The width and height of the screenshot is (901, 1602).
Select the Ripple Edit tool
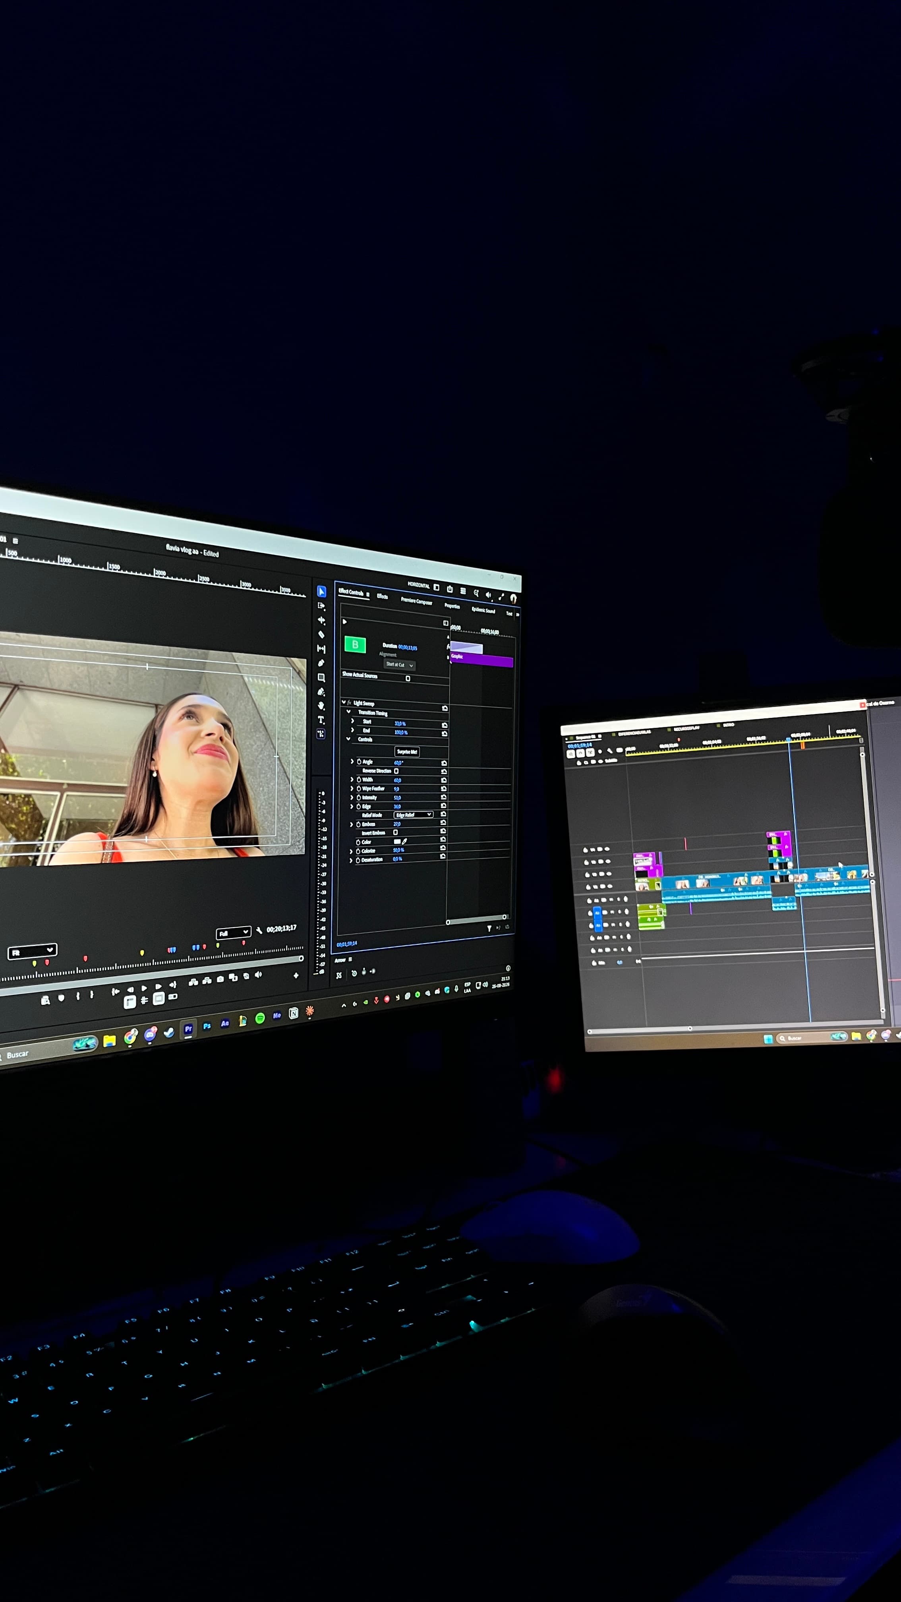pyautogui.click(x=322, y=620)
